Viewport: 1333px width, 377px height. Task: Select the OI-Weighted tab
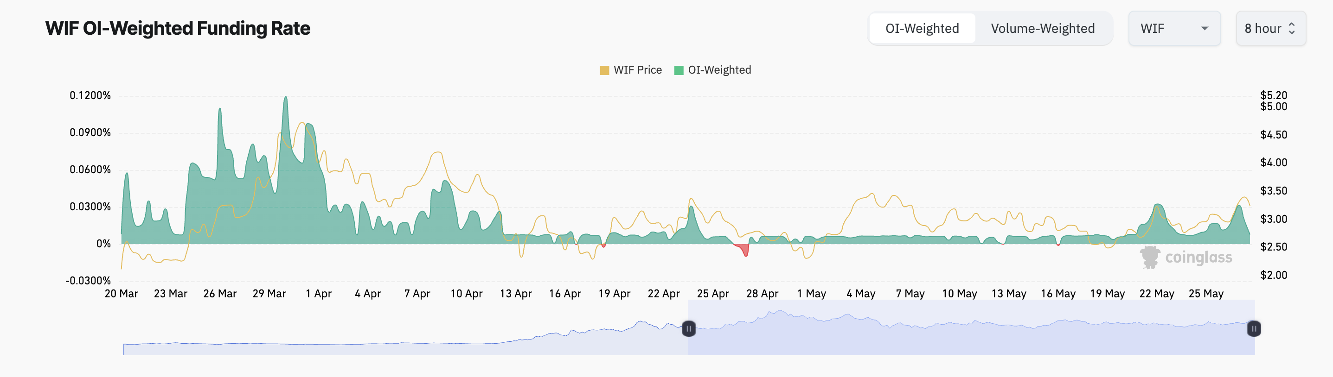coord(922,28)
